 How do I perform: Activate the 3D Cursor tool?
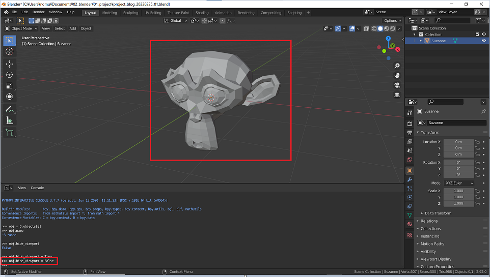(9, 51)
